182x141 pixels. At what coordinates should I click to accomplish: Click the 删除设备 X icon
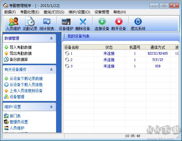pos(83,22)
